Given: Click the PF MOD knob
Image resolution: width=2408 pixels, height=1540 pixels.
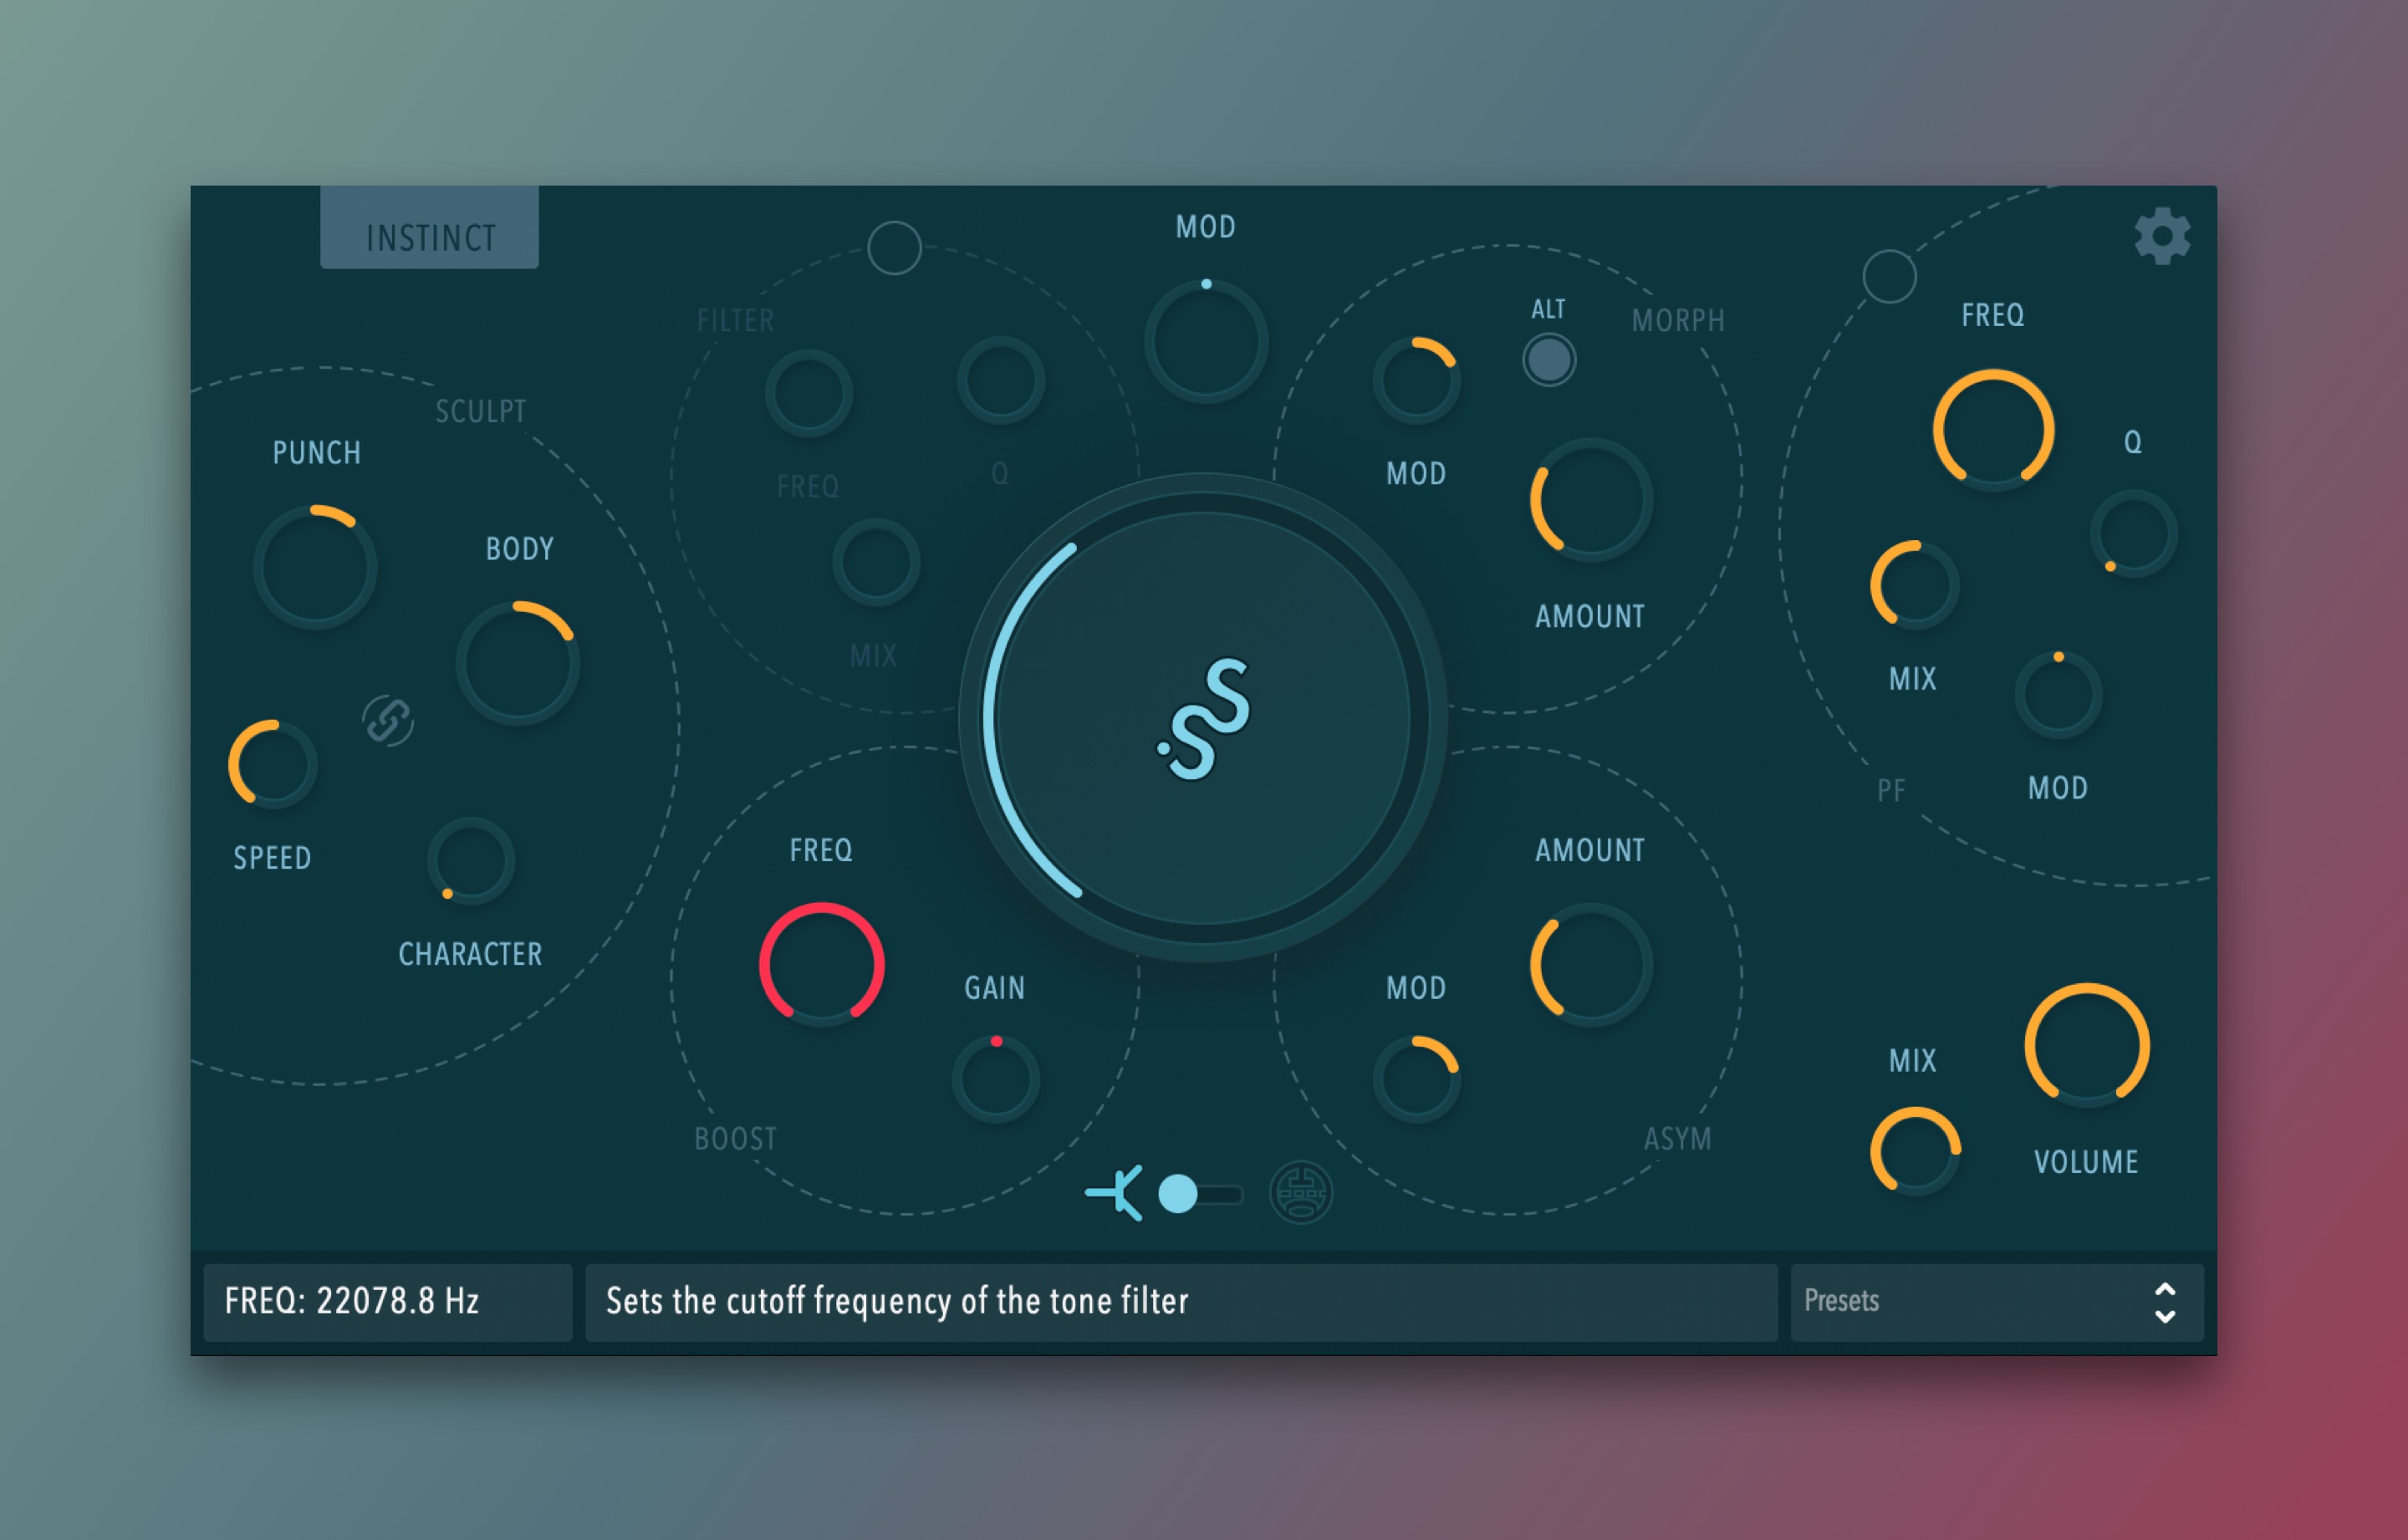Looking at the screenshot, I should coord(2058,695).
